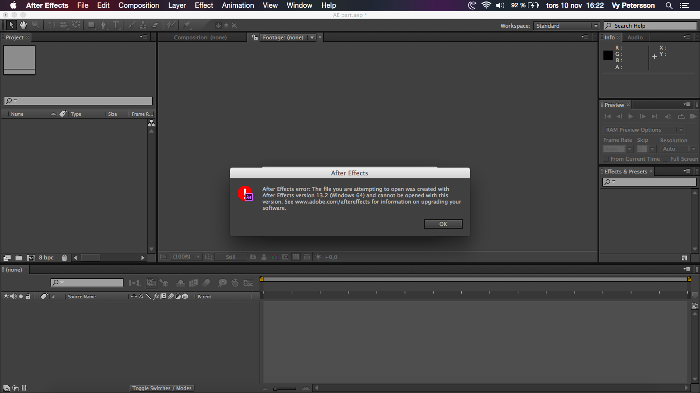
Task: Switch to the Audio panel tab
Action: [635, 37]
